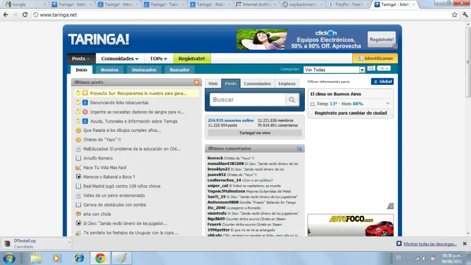Image resolution: width=471 pixels, height=265 pixels.
Task: Open the Buscador tab
Action: 180,70
